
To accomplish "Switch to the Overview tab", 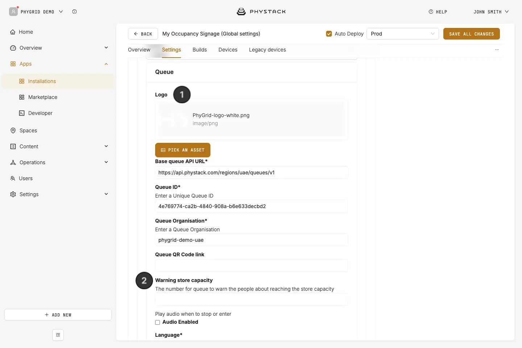I will pos(139,50).
